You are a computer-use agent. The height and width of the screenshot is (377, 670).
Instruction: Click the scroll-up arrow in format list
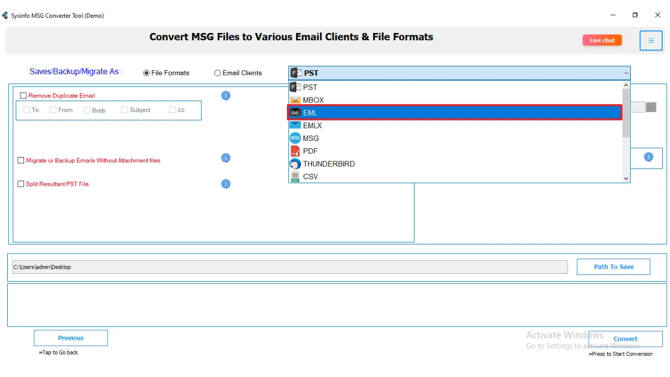tap(626, 85)
